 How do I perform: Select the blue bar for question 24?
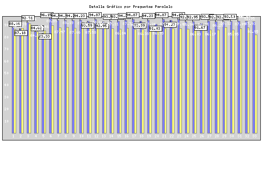point(186,77)
